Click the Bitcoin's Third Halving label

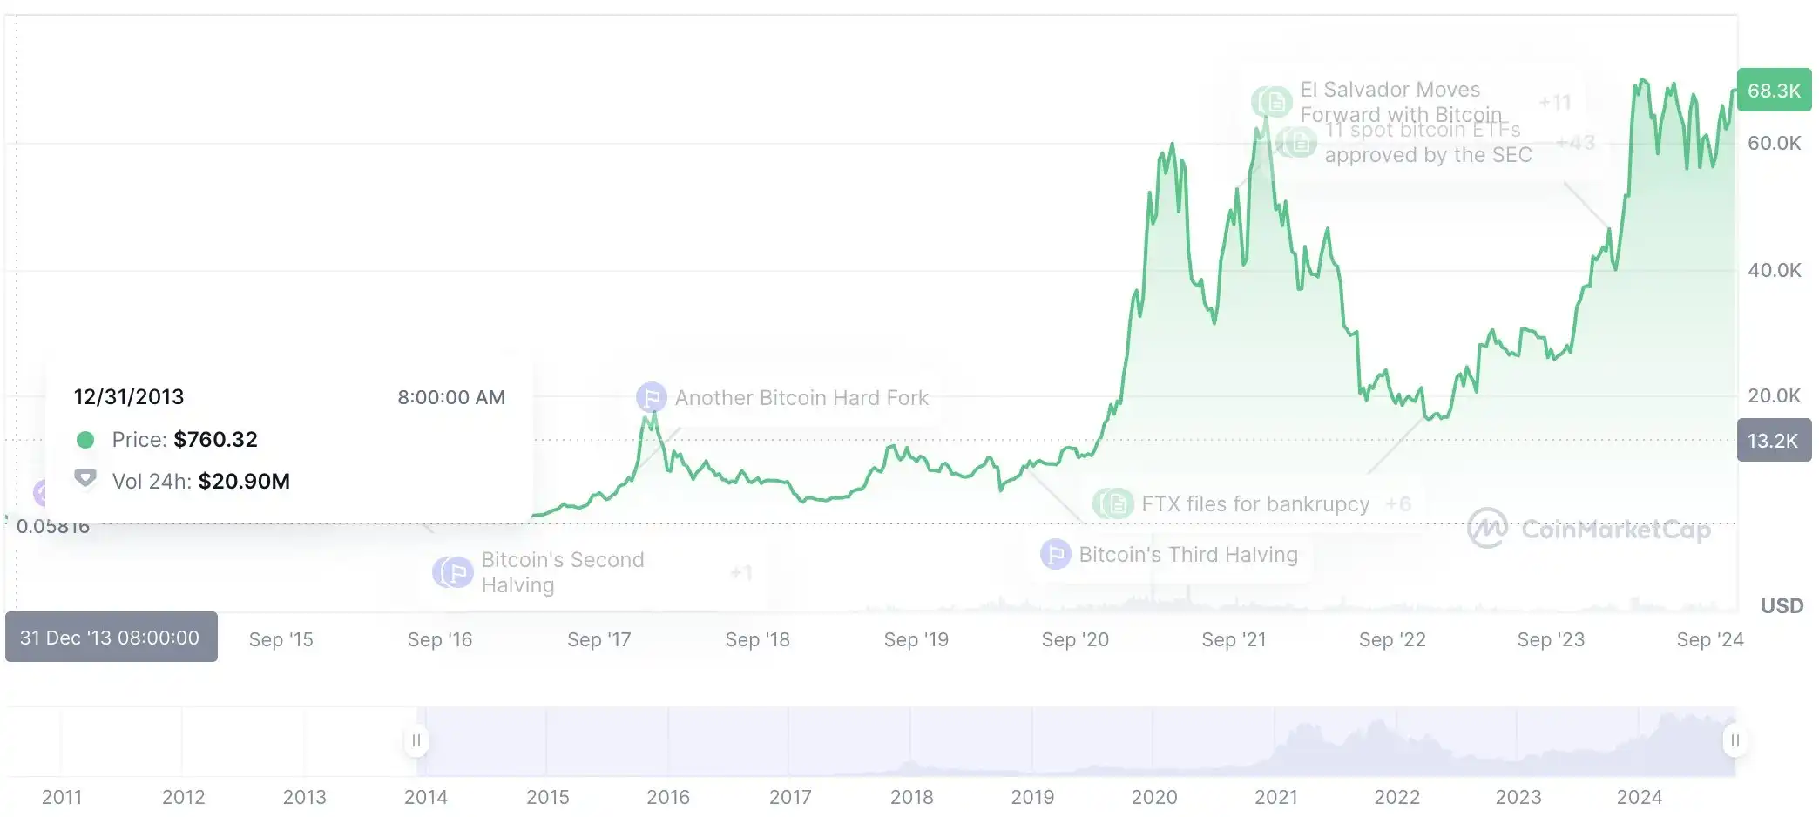[x=1188, y=554]
